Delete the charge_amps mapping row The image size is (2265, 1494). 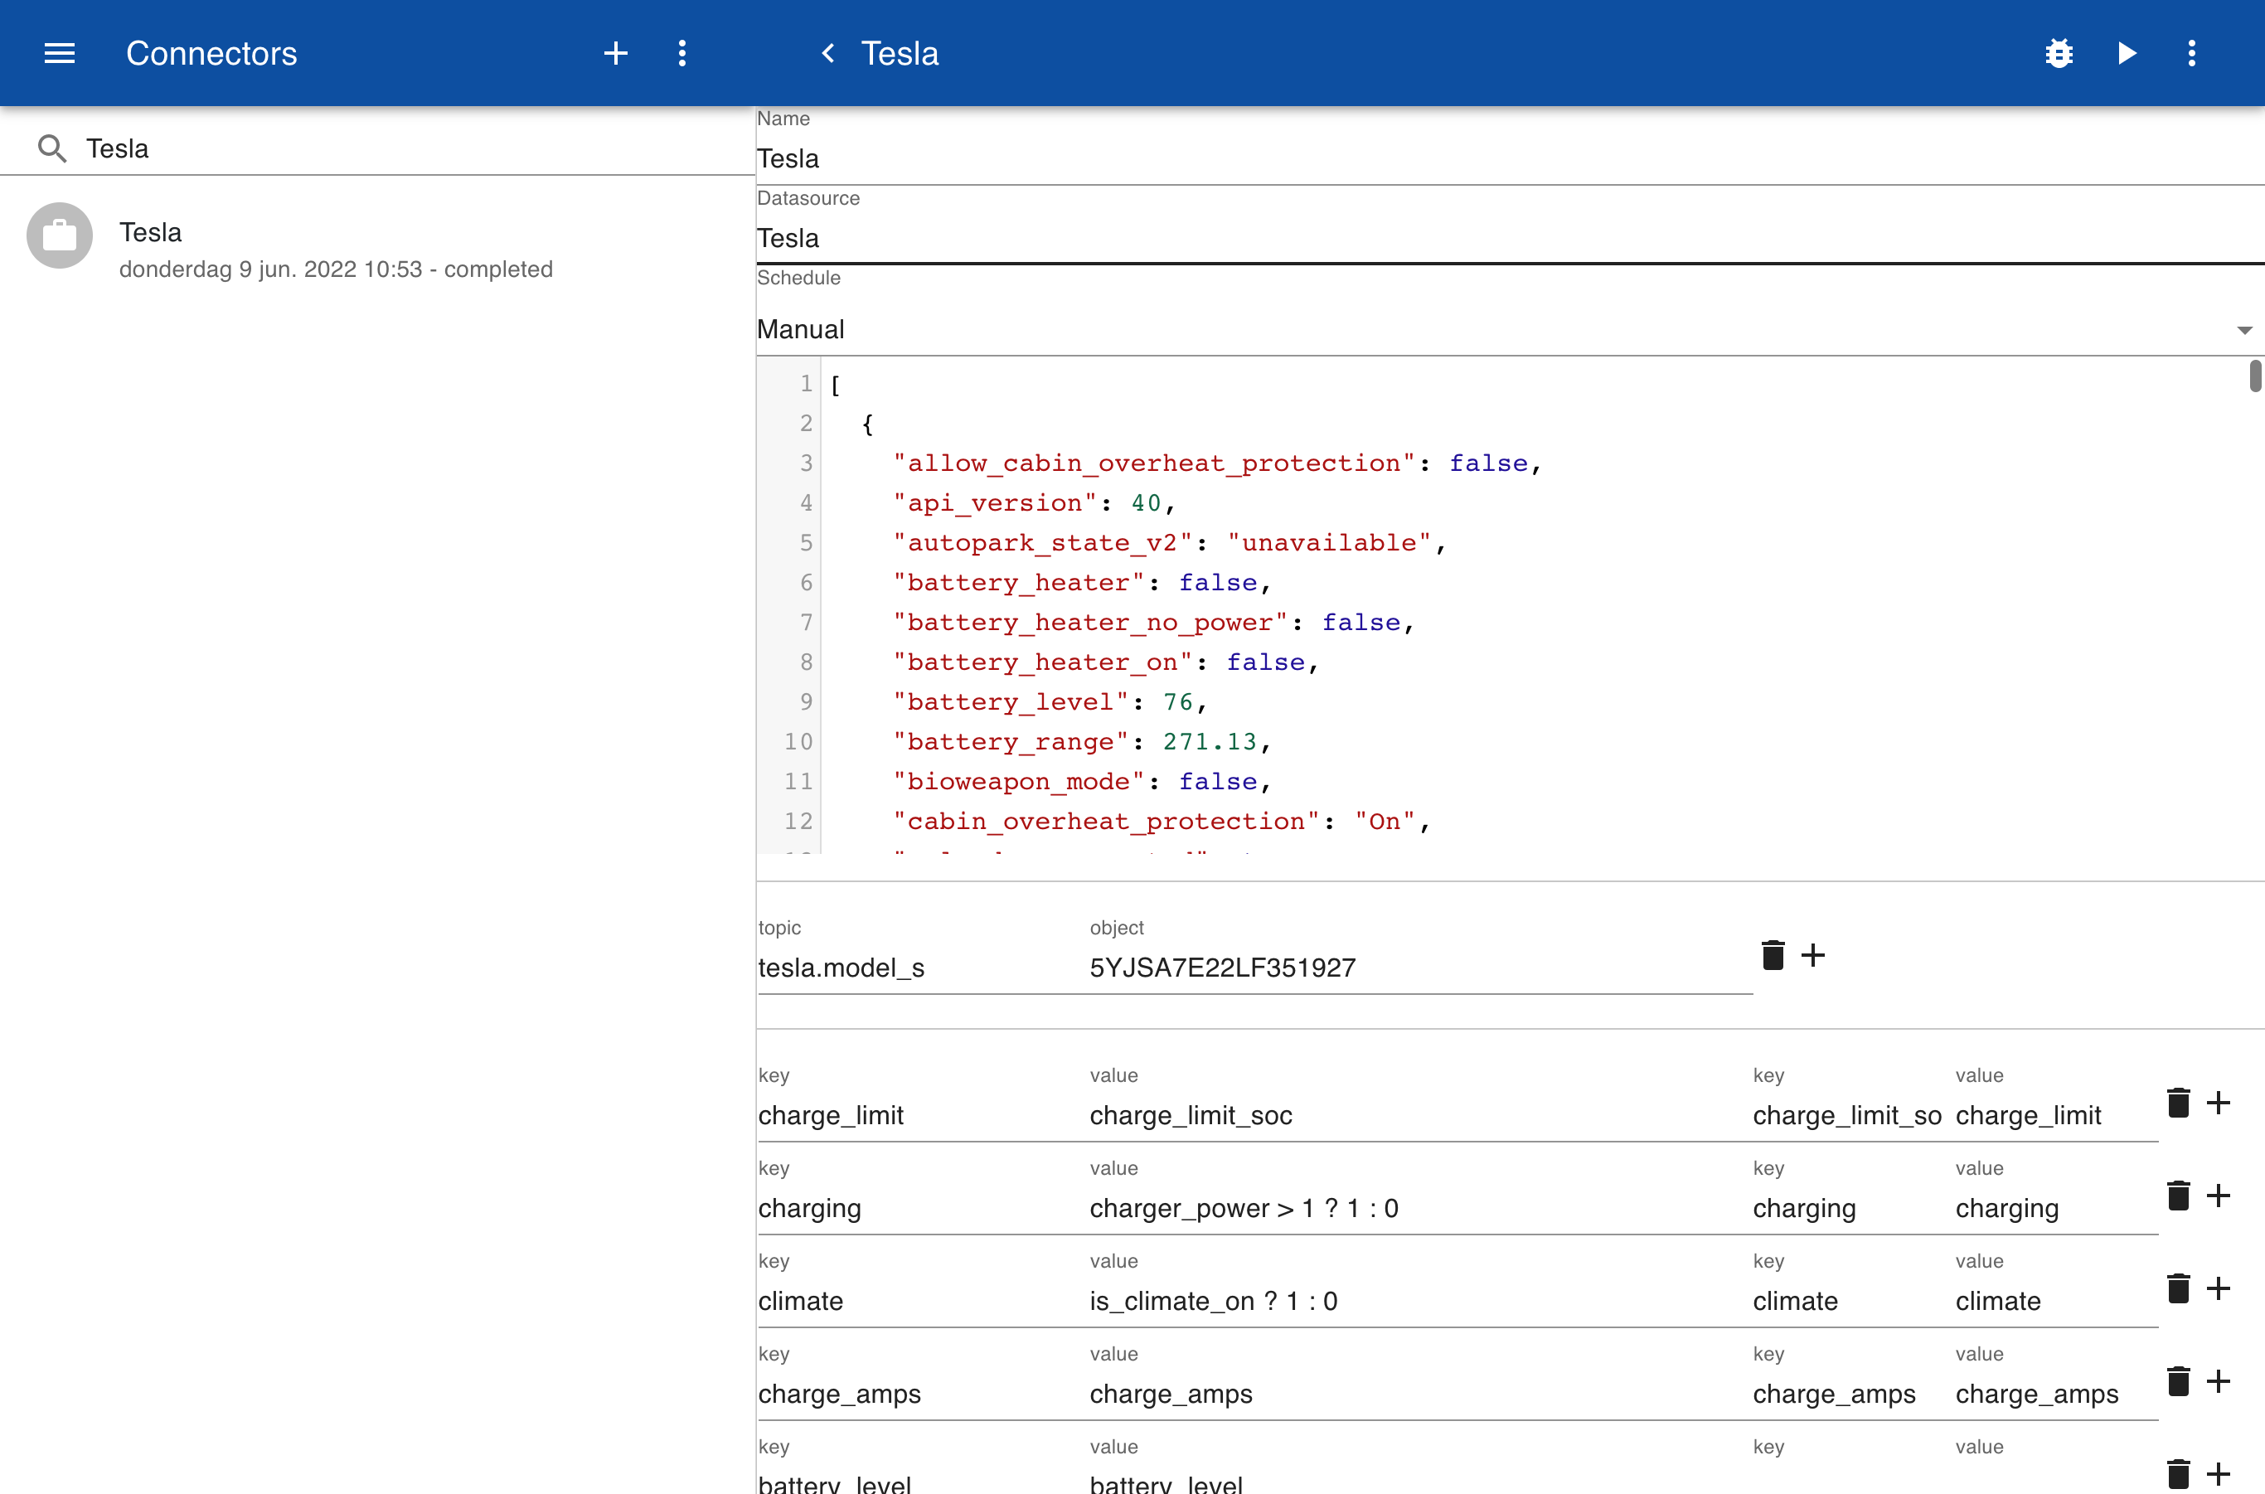(x=2178, y=1380)
